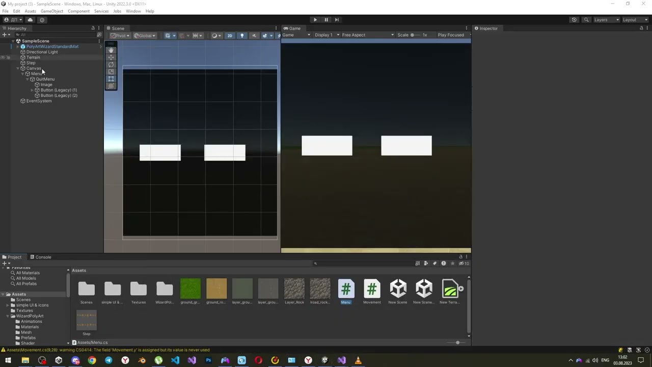The height and width of the screenshot is (367, 652).
Task: Toggle hidden packages visibility count icon
Action: [x=464, y=264]
